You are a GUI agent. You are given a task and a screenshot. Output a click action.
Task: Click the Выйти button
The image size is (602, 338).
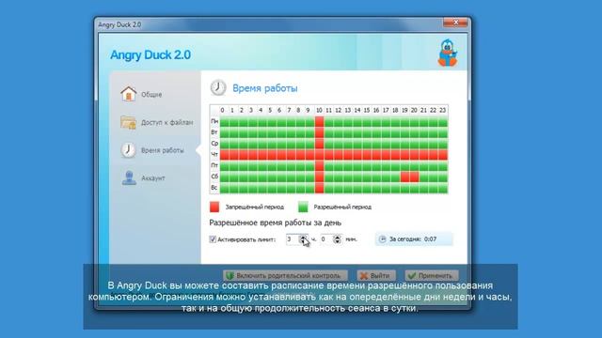coord(376,275)
